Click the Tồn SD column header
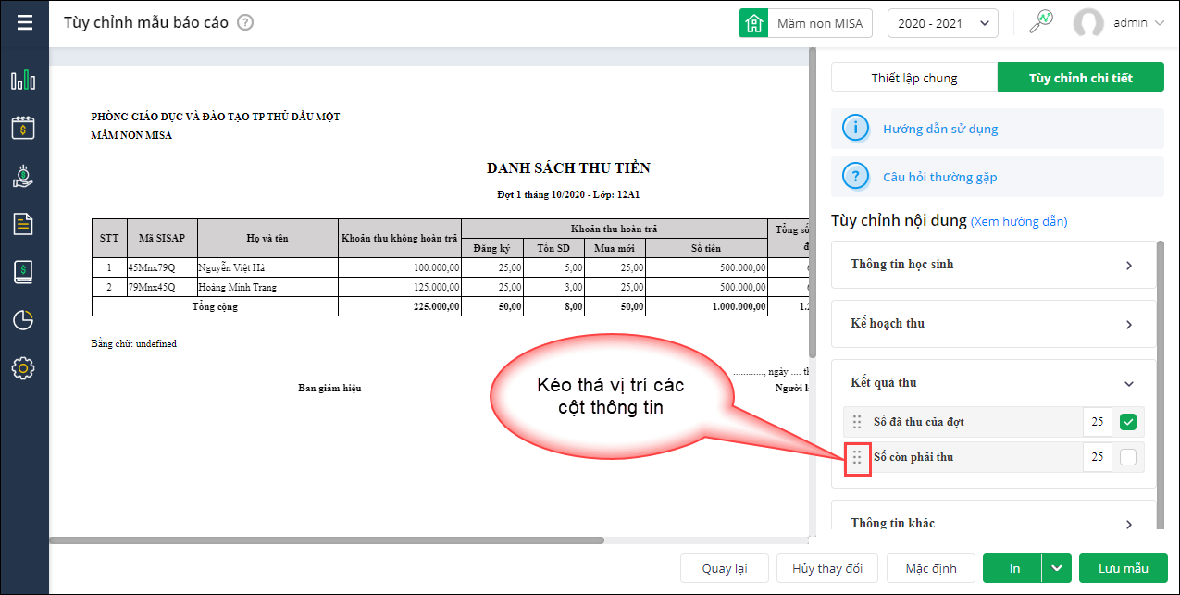This screenshot has height=595, width=1180. tap(553, 248)
